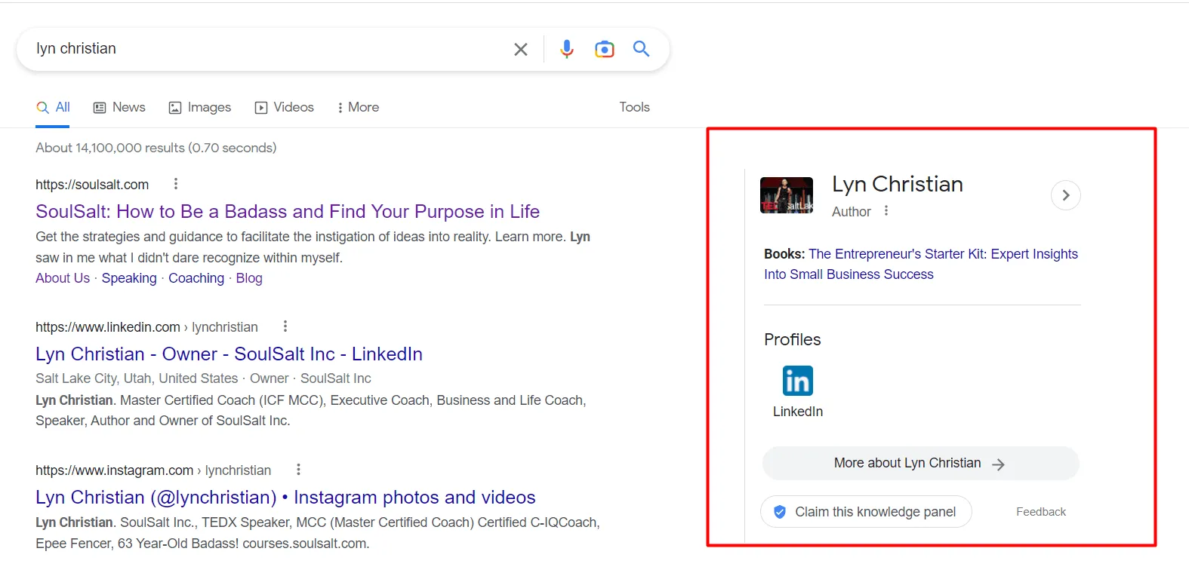Open The Entrepreneur's Starter Kit book link

[x=921, y=264]
